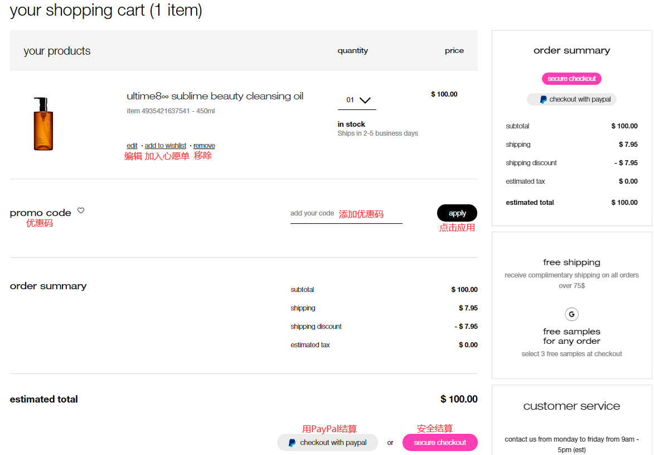Click the free samples for any order text
The image size is (654, 455).
(571, 336)
